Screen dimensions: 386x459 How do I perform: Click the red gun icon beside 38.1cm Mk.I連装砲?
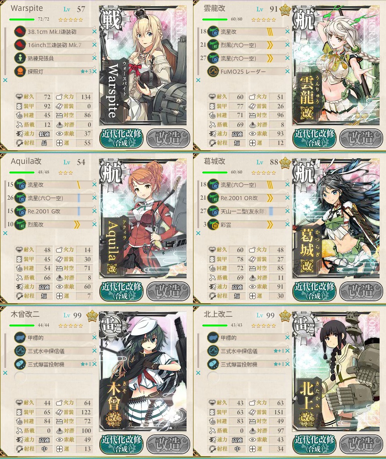(20, 31)
